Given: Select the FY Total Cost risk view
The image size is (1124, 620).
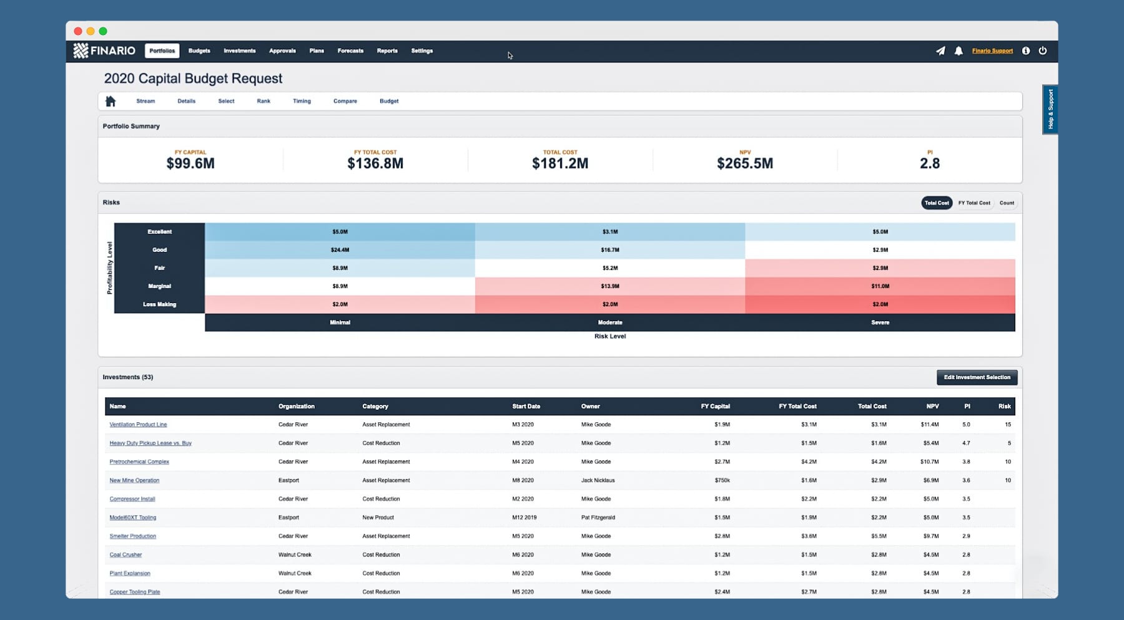Looking at the screenshot, I should click(x=974, y=203).
